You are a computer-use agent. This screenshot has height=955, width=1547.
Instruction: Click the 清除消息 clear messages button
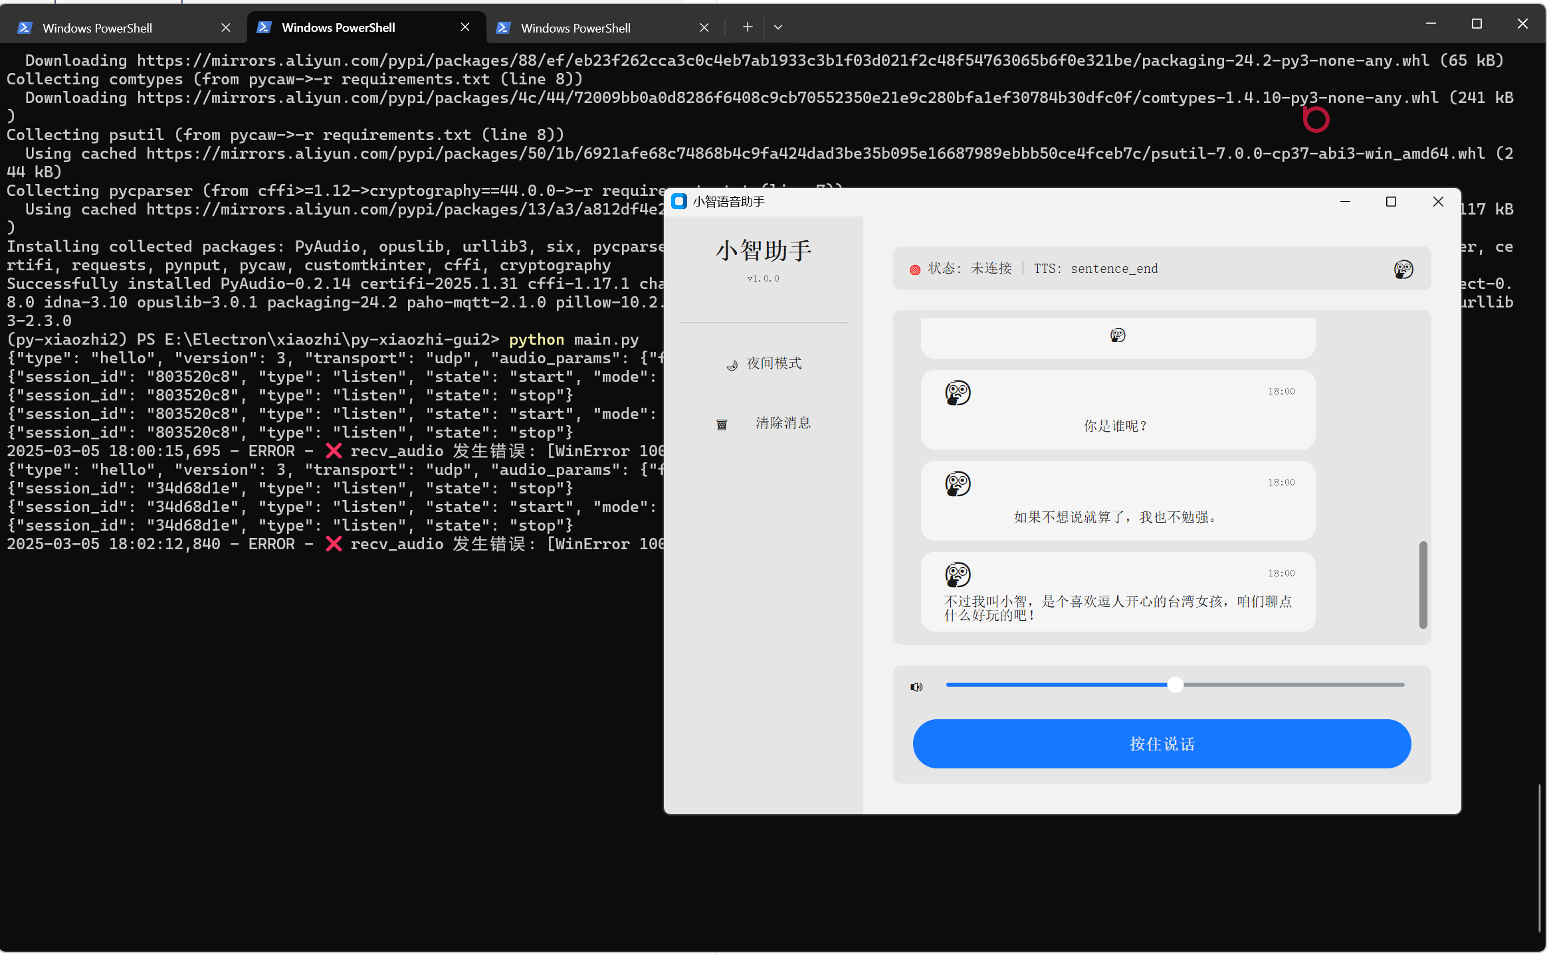pos(782,423)
